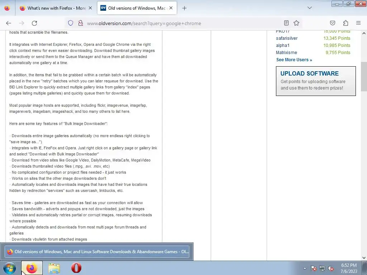The width and height of the screenshot is (367, 275).
Task: Open the Windows Start button
Action: (10, 268)
